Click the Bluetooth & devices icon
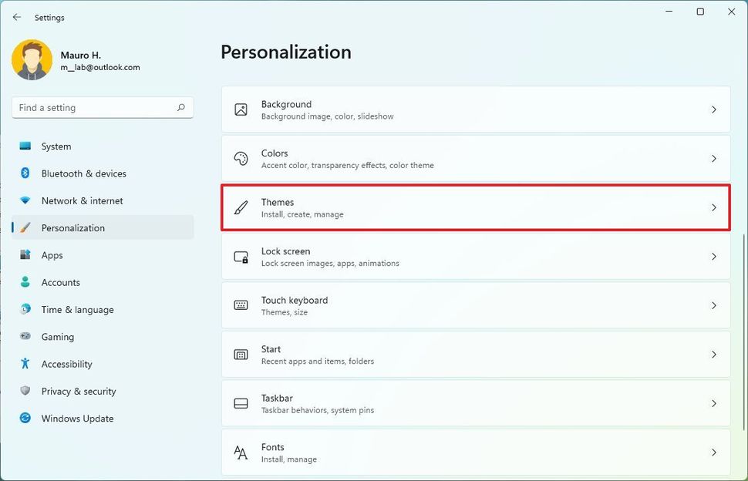This screenshot has height=481, width=748. click(25, 173)
